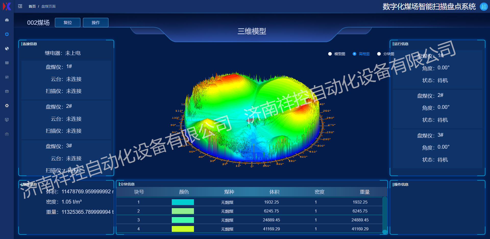The height and width of the screenshot is (239, 490).
Task: Open the table grid sidebar icon
Action: click(x=7, y=63)
